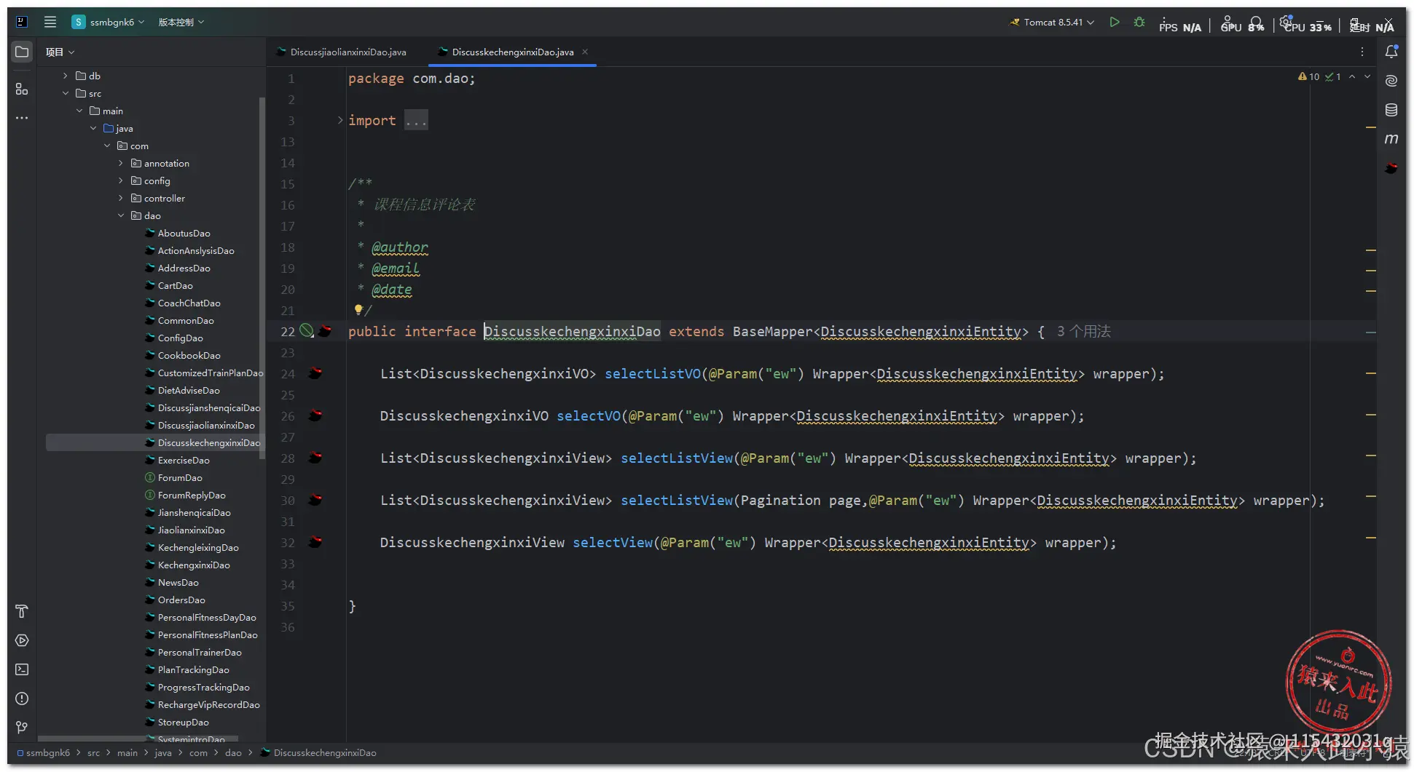Open the Tomcat 8.5.41 run configuration dropdown
The height and width of the screenshot is (772, 1414).
pos(1052,23)
